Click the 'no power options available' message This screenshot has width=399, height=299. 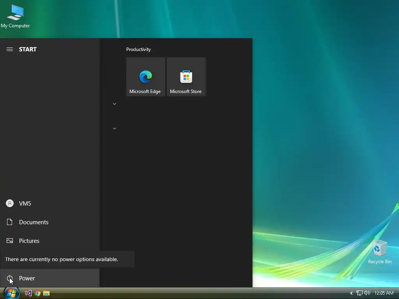click(62, 259)
